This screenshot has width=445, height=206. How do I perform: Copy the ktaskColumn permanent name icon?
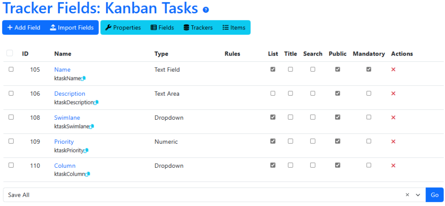coord(88,174)
